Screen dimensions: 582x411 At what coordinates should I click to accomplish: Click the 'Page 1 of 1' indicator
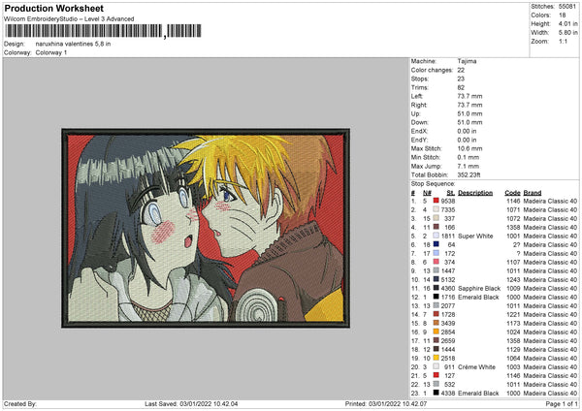pyautogui.click(x=562, y=404)
